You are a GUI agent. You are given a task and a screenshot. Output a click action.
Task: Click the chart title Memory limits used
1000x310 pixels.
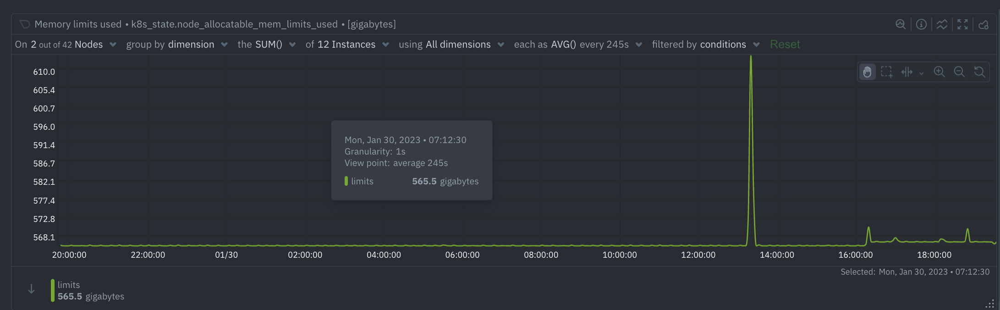click(78, 24)
